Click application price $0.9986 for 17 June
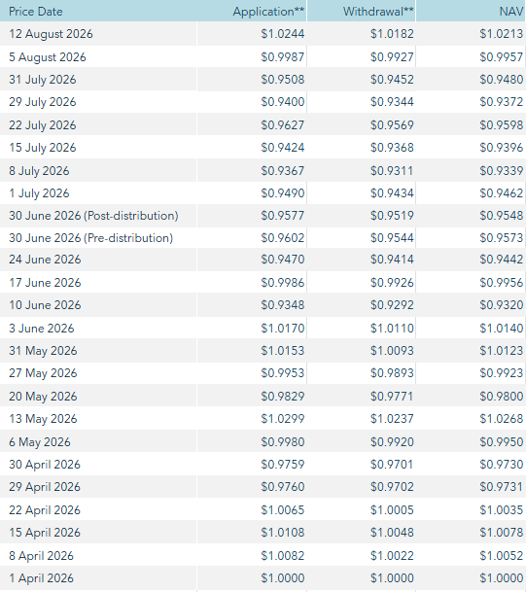The image size is (526, 592). (283, 283)
